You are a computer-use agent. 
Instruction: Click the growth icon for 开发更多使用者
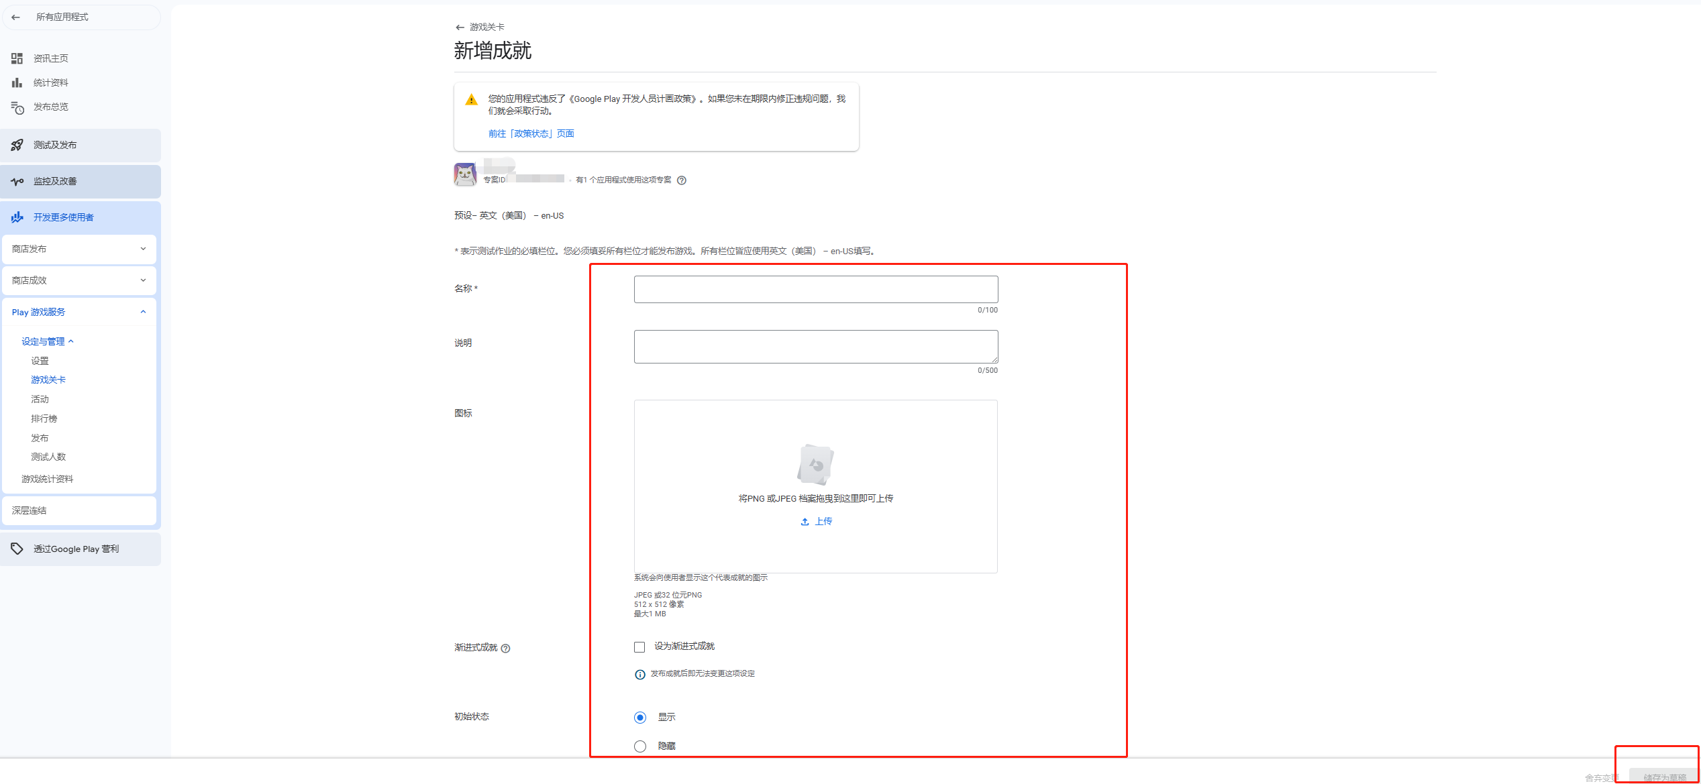coord(17,217)
